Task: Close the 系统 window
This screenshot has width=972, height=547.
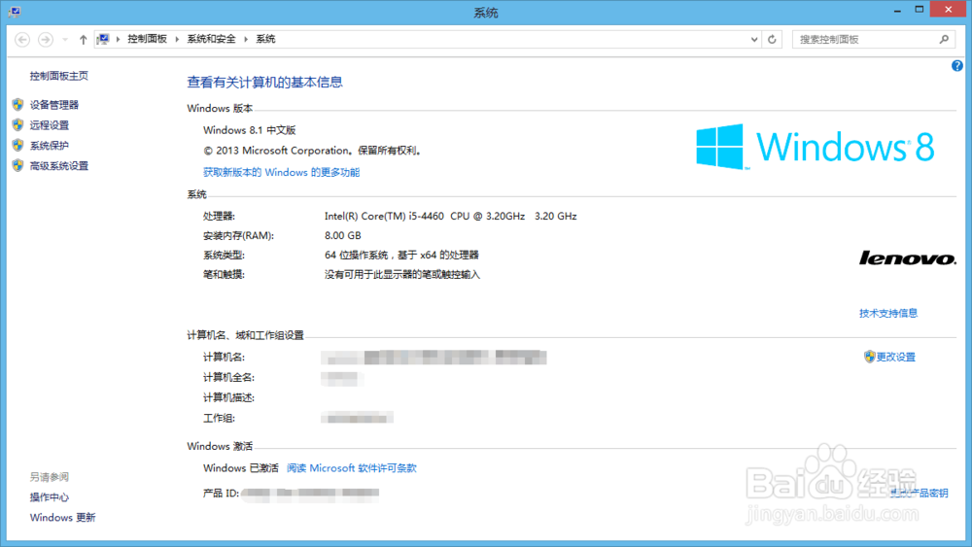Action: tap(949, 10)
